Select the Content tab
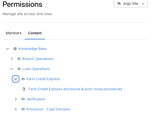Screen dimensions: 154x116 35,33
